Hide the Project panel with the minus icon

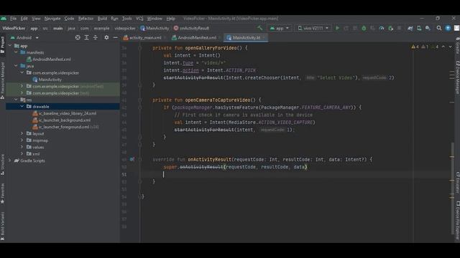115,38
